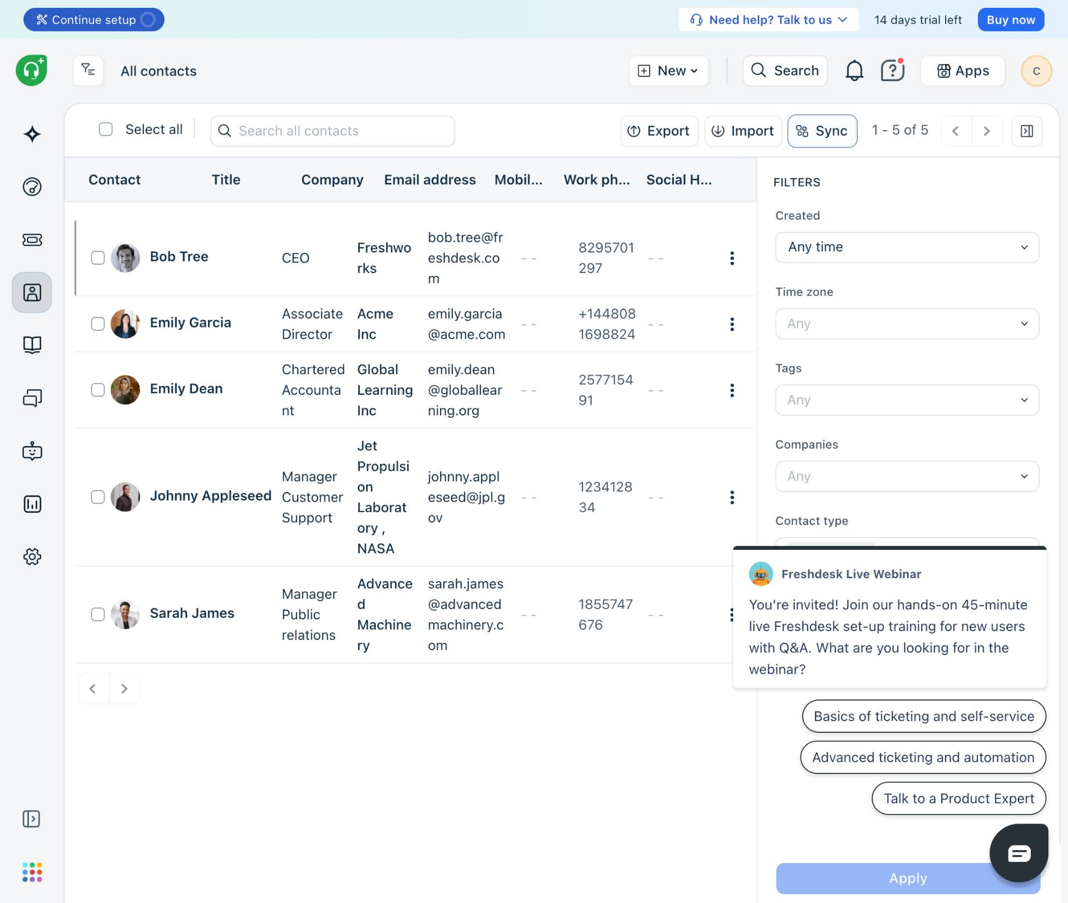Sort by the Title column header
The width and height of the screenshot is (1068, 903).
[x=226, y=180]
